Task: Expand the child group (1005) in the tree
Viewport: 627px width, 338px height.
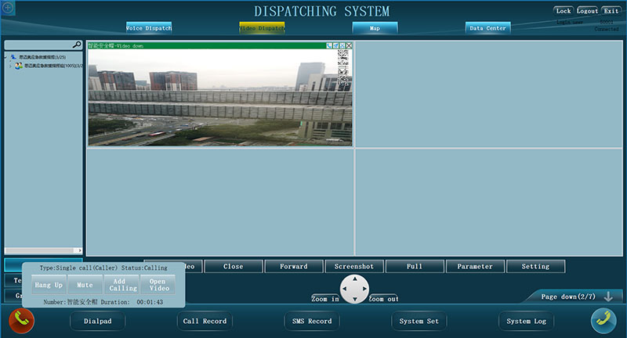Action: click(x=10, y=66)
